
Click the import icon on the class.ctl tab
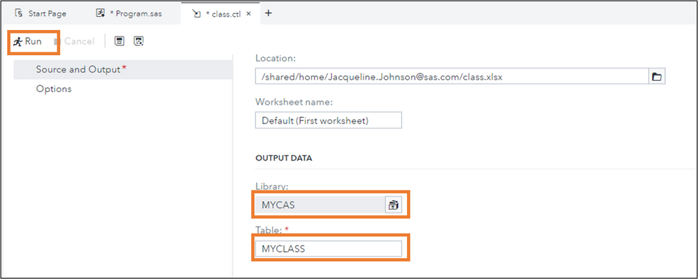click(x=196, y=13)
